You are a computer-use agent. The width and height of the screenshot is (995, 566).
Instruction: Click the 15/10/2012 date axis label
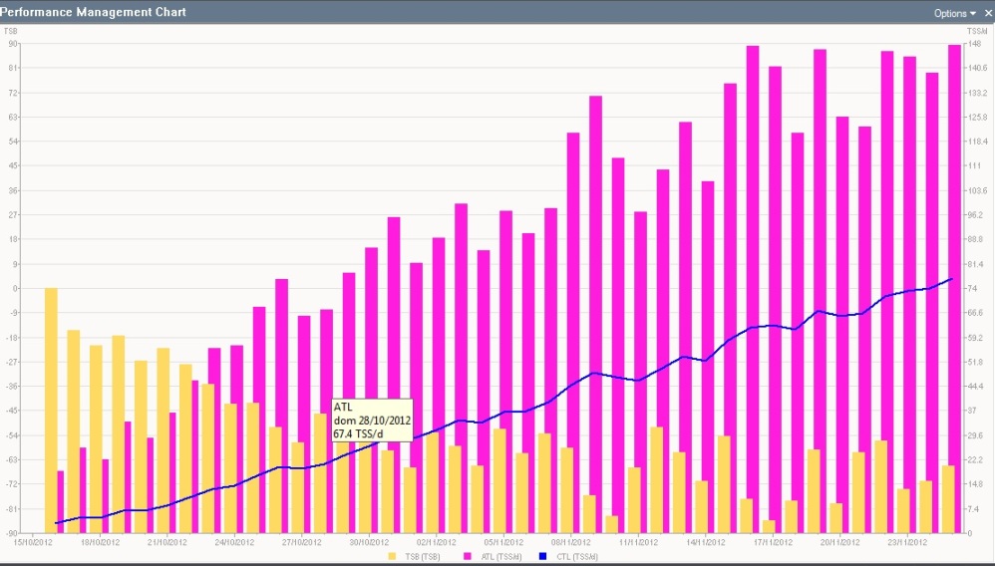[x=32, y=542]
